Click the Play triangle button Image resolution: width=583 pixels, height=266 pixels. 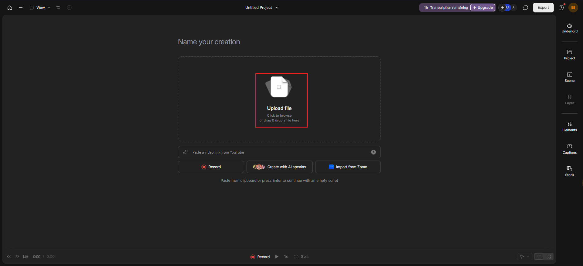point(277,257)
